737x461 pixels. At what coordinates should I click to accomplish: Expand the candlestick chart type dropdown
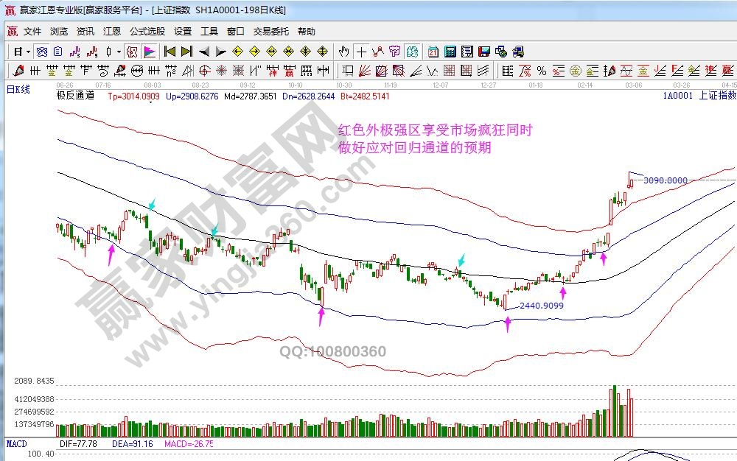point(113,52)
